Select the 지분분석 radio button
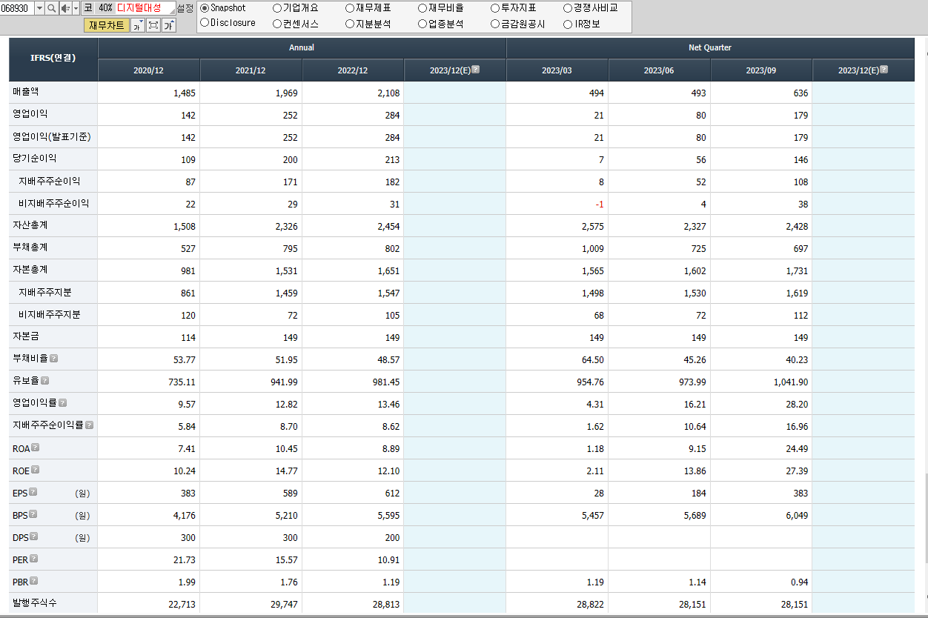 [x=350, y=24]
